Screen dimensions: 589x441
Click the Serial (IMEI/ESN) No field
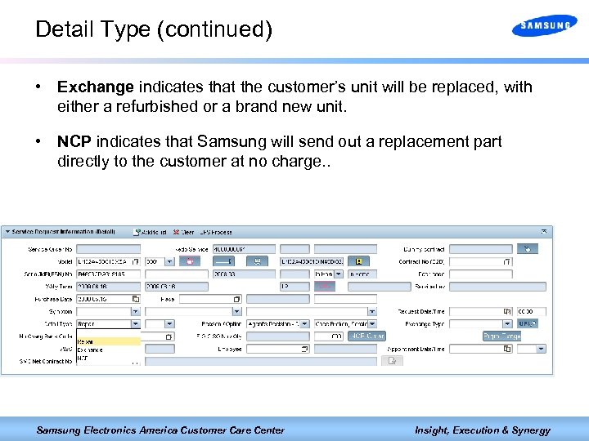click(109, 274)
